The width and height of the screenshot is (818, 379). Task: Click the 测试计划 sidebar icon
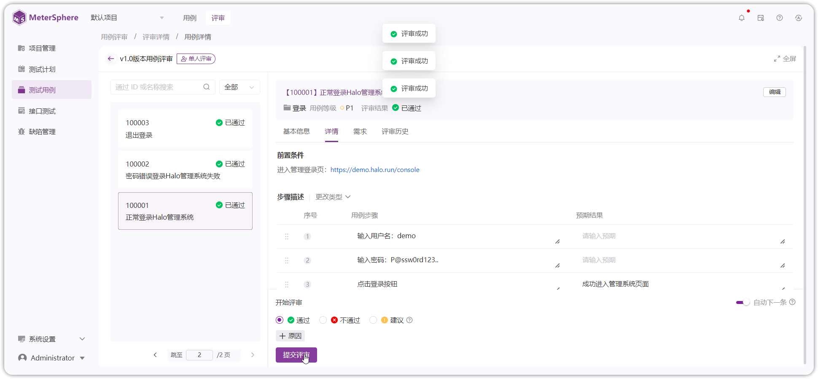[22, 69]
